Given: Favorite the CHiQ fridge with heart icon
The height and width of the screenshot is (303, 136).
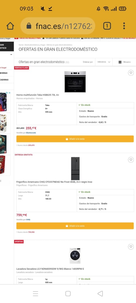Looking at the screenshot, I should point(131,160).
